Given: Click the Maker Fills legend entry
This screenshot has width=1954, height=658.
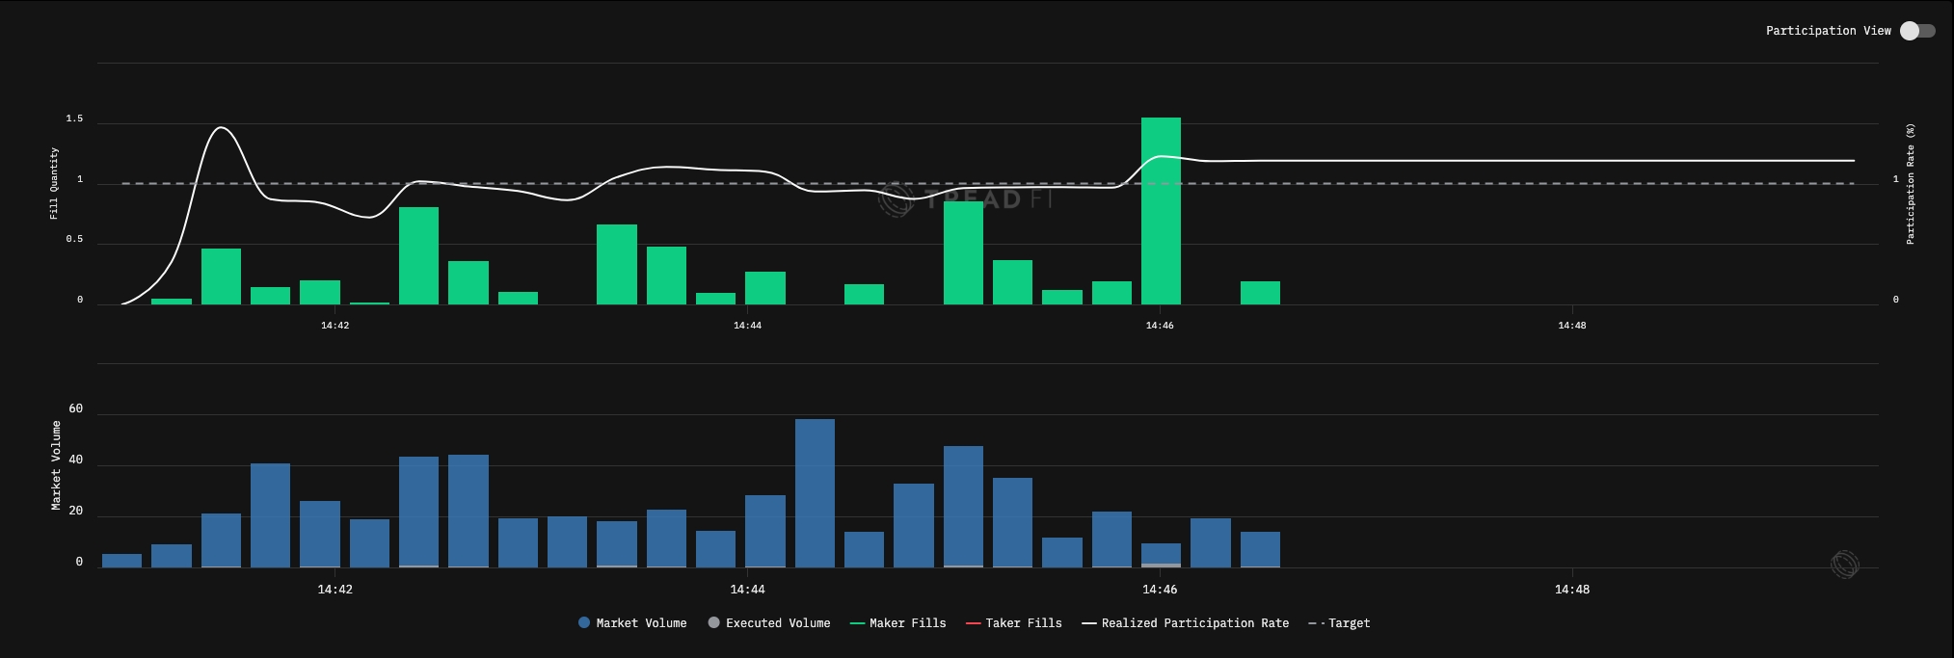Looking at the screenshot, I should [x=897, y=623].
